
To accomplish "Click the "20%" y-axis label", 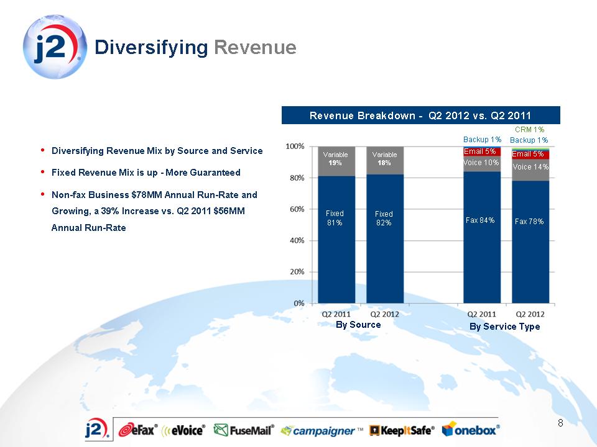I will coord(297,272).
